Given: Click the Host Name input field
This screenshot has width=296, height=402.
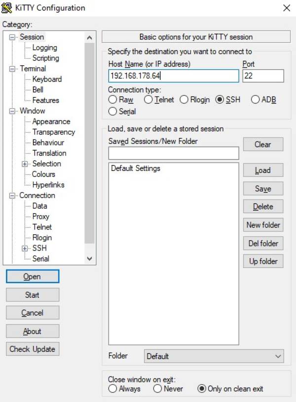Looking at the screenshot, I should click(x=174, y=76).
